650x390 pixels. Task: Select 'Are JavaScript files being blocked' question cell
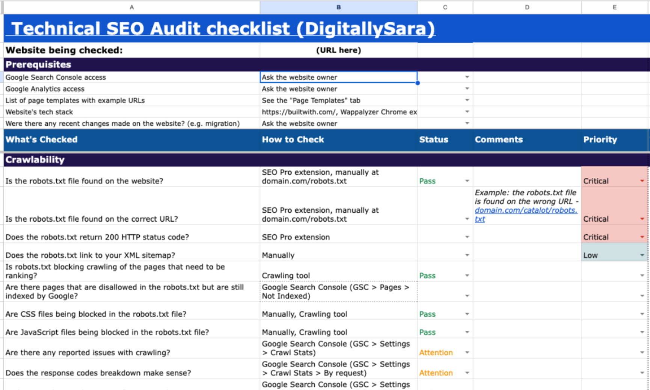click(x=132, y=329)
